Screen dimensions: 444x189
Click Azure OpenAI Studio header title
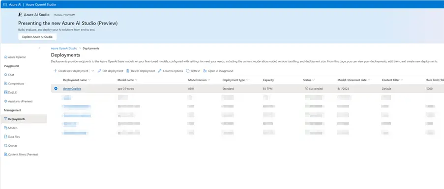coord(41,4)
